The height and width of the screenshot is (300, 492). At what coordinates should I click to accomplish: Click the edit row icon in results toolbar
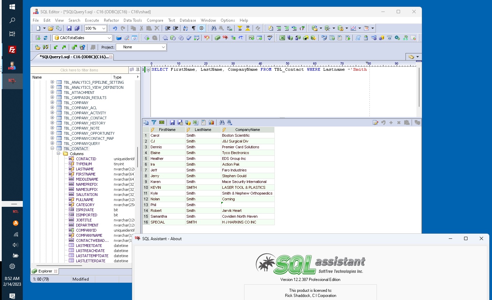[x=375, y=122]
